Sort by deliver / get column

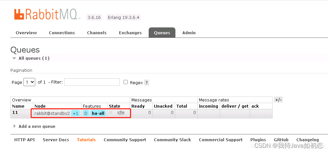pyautogui.click(x=235, y=106)
